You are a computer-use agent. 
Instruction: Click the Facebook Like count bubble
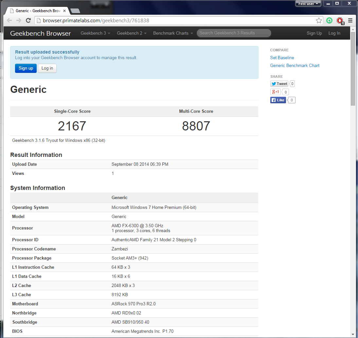point(291,100)
